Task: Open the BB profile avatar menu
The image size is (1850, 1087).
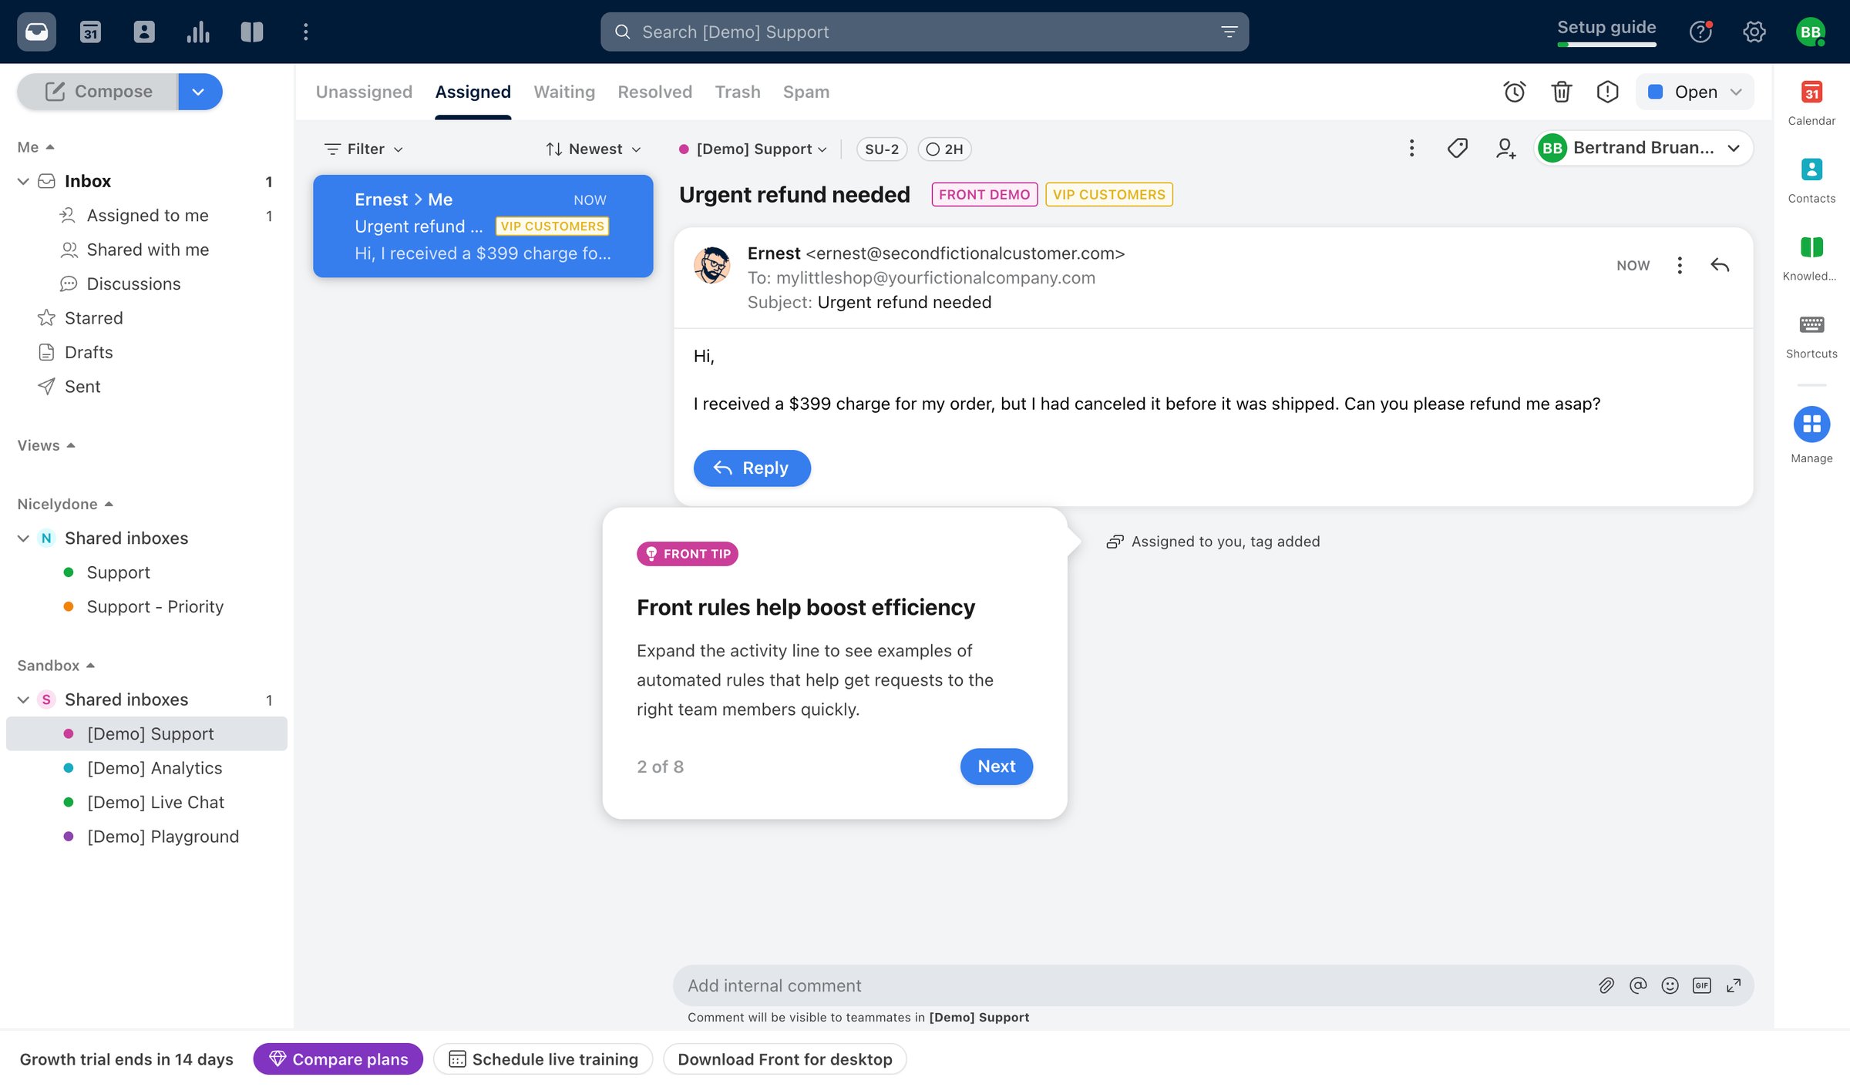Action: pyautogui.click(x=1811, y=32)
